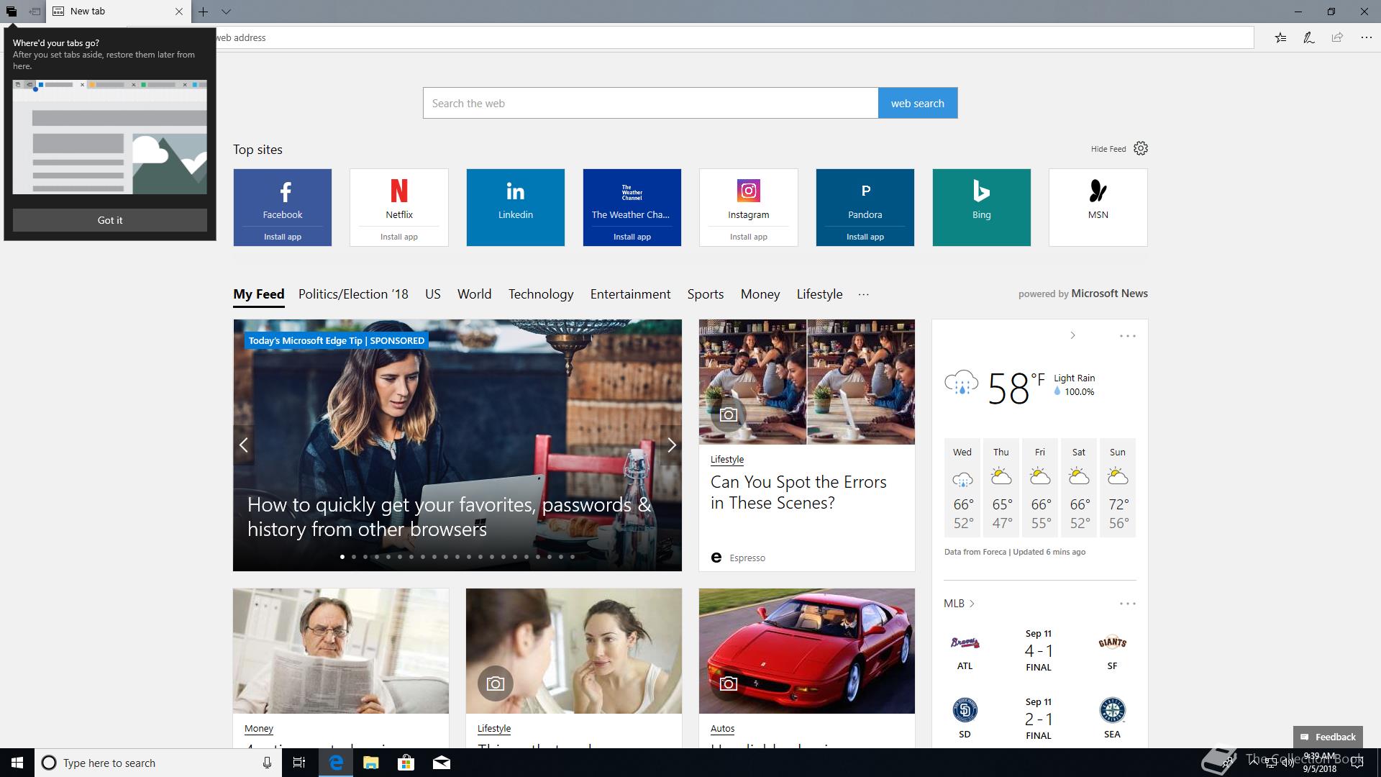This screenshot has width=1381, height=777.
Task: Open weather card options ellipsis
Action: pos(1127,335)
